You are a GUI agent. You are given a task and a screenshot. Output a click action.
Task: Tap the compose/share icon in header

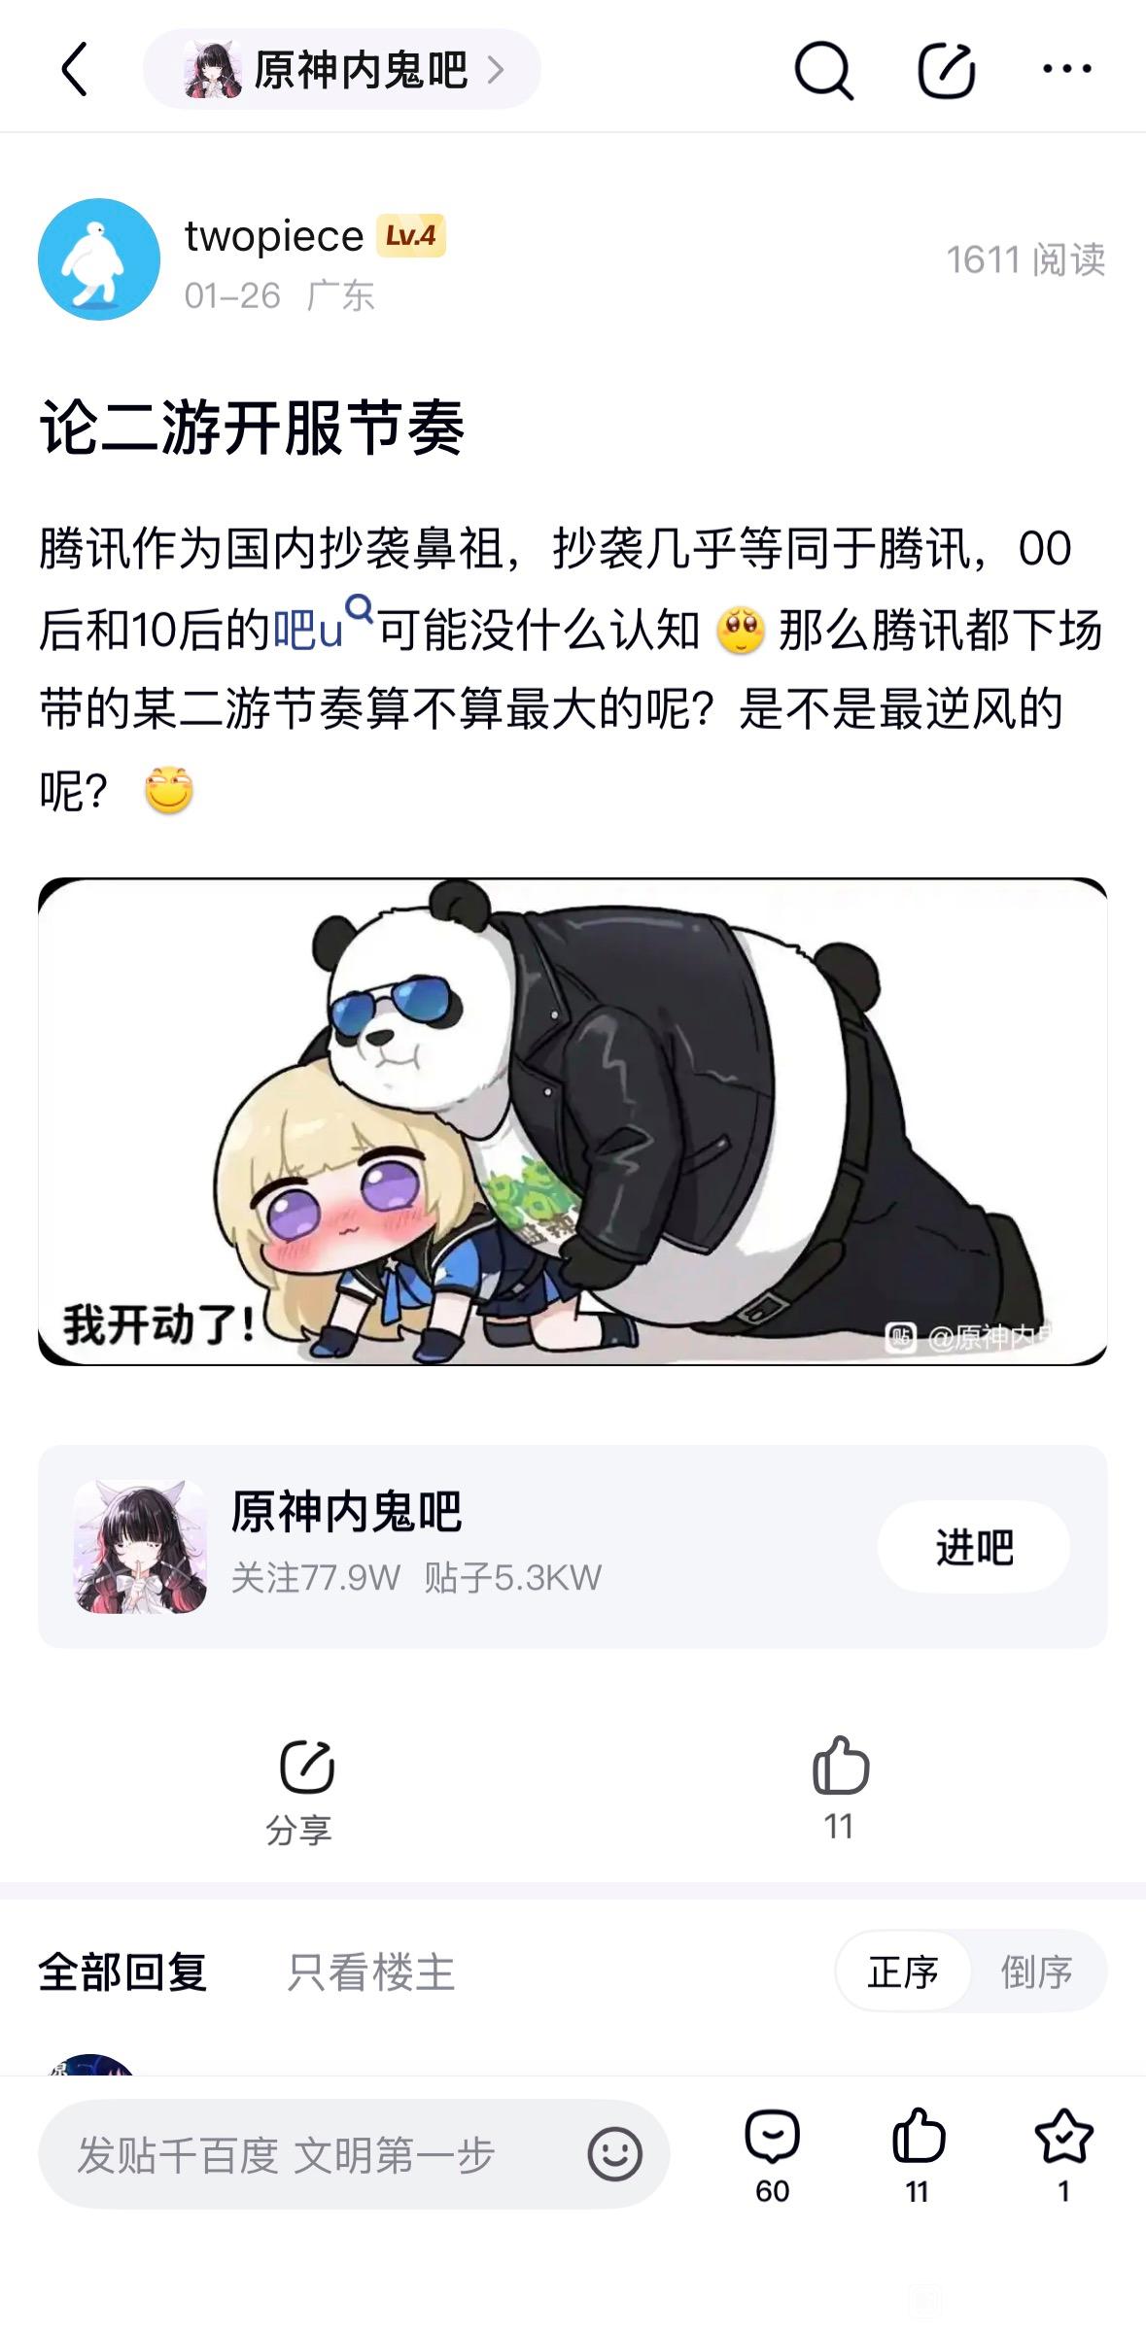click(x=947, y=69)
